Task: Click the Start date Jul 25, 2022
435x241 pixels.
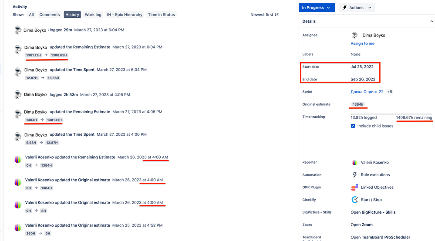Action: (362, 67)
